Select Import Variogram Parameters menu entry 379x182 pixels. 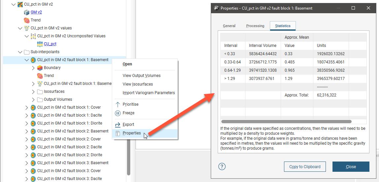[148, 93]
